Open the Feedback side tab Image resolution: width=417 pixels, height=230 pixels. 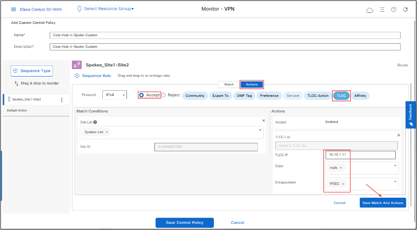coord(410,115)
